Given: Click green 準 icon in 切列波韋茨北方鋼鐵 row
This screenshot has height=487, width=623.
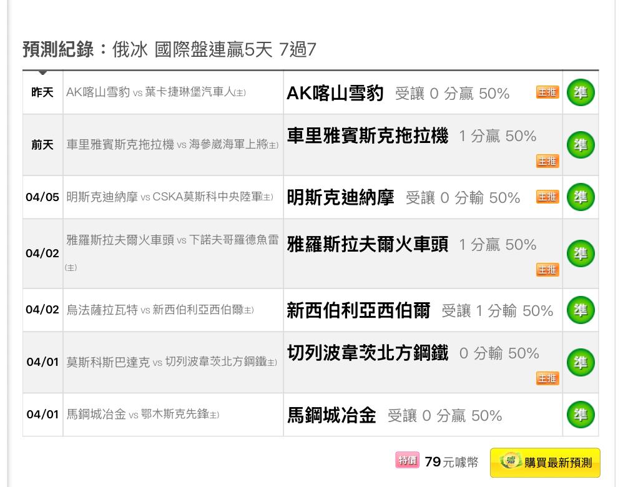Looking at the screenshot, I should point(581,362).
